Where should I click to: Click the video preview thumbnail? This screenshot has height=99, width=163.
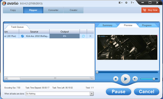[x=127, y=47]
